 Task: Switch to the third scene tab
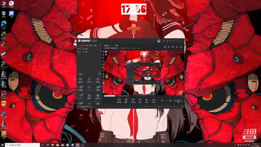tap(91, 45)
